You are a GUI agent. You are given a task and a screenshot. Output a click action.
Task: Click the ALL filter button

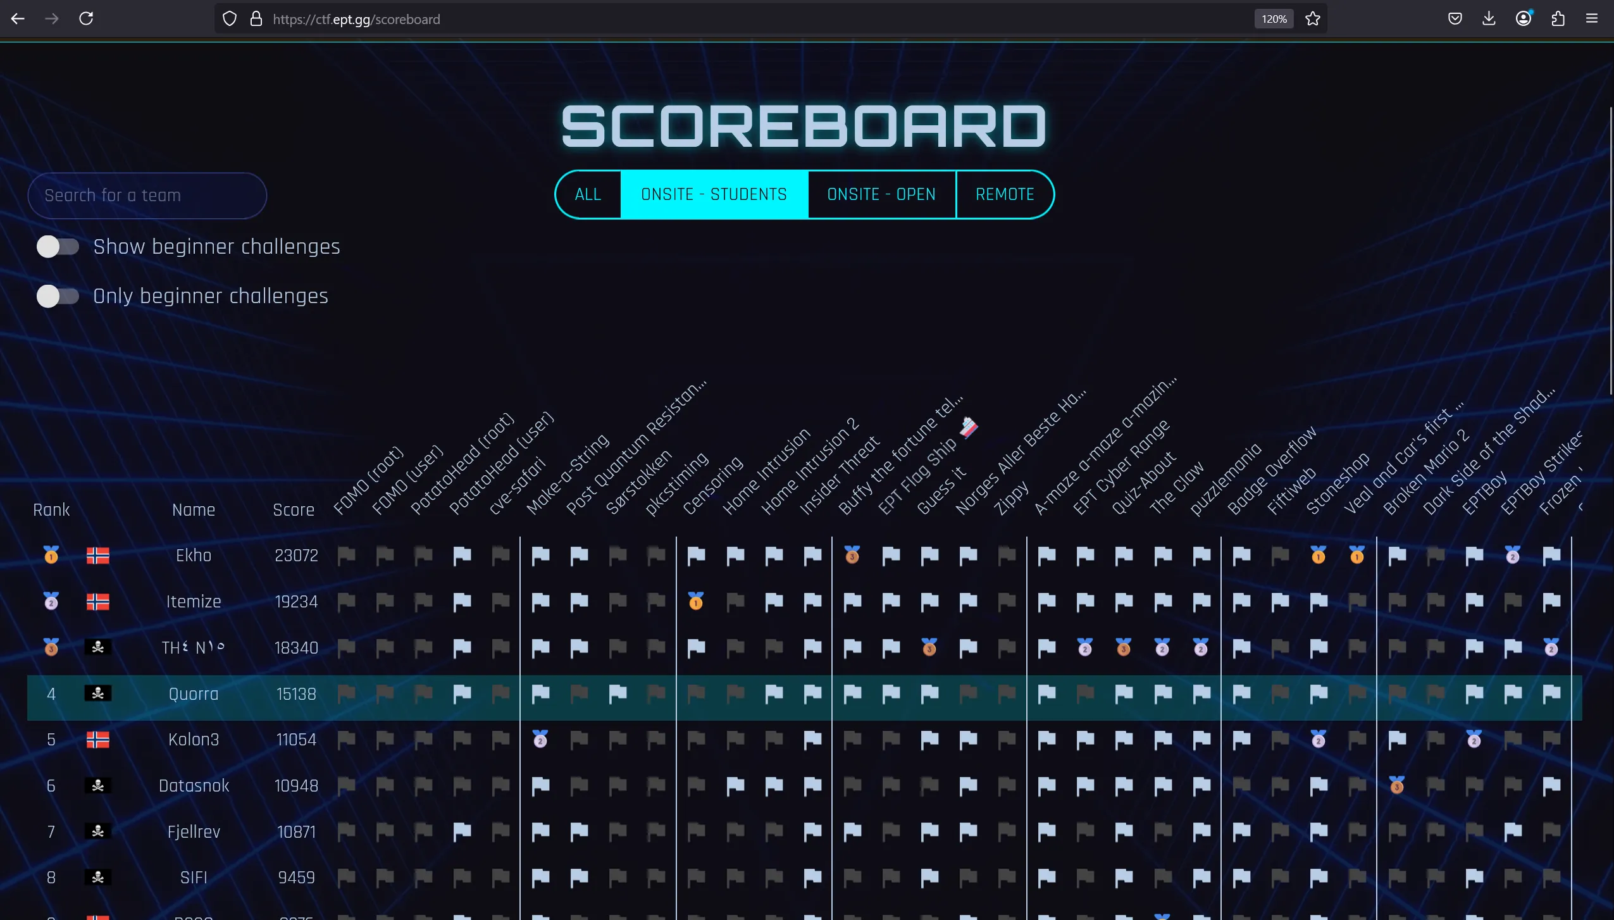pos(587,194)
